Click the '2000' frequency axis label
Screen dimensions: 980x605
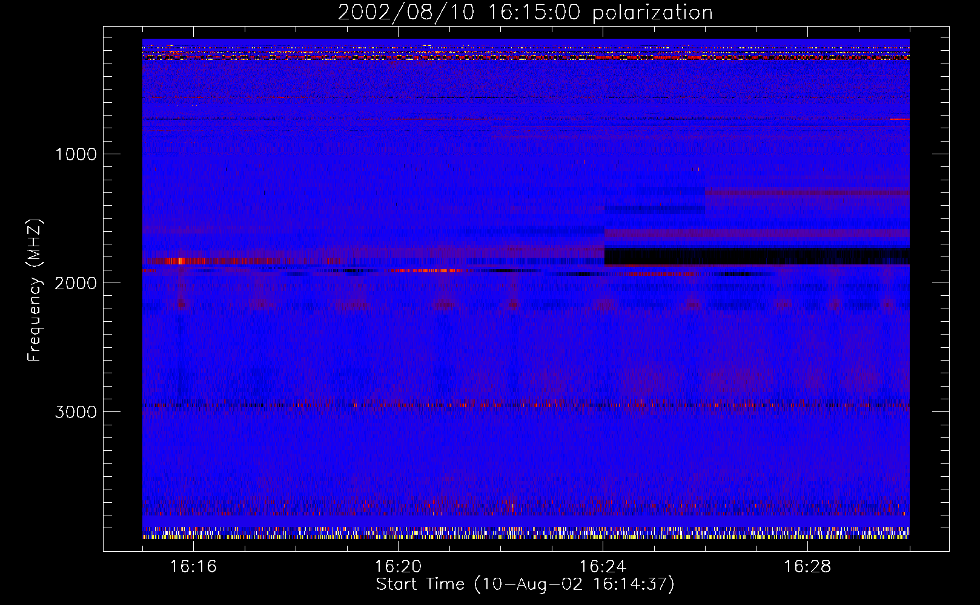click(76, 283)
